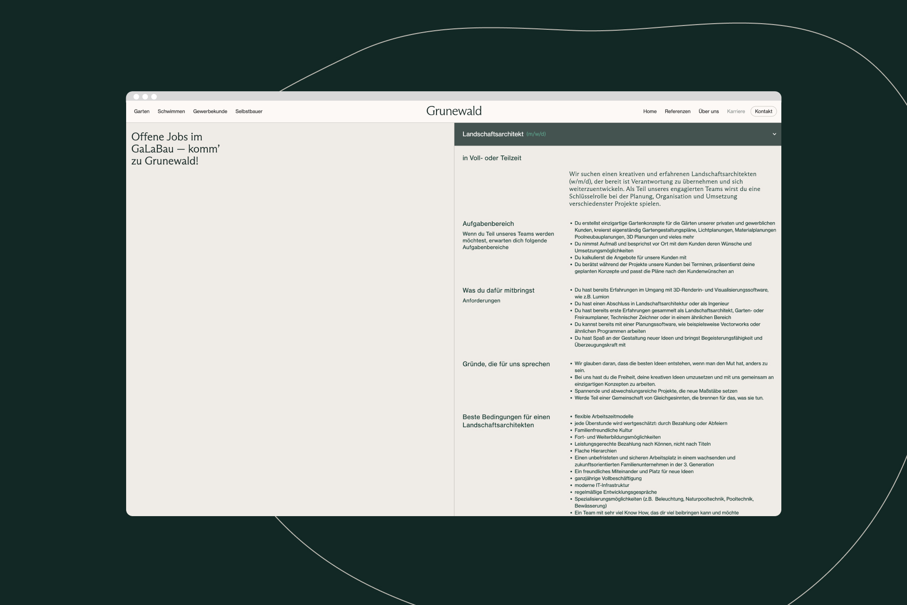This screenshot has height=605, width=907.
Task: Click the Aufgabenbereich section heading
Action: pyautogui.click(x=488, y=224)
